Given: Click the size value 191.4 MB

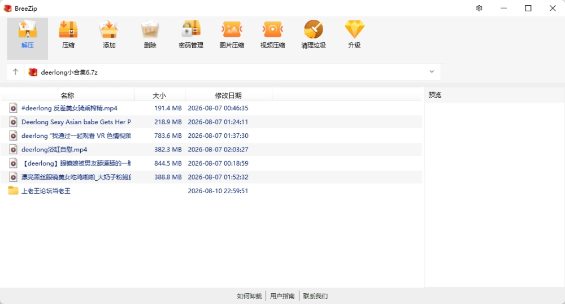Looking at the screenshot, I should 168,108.
